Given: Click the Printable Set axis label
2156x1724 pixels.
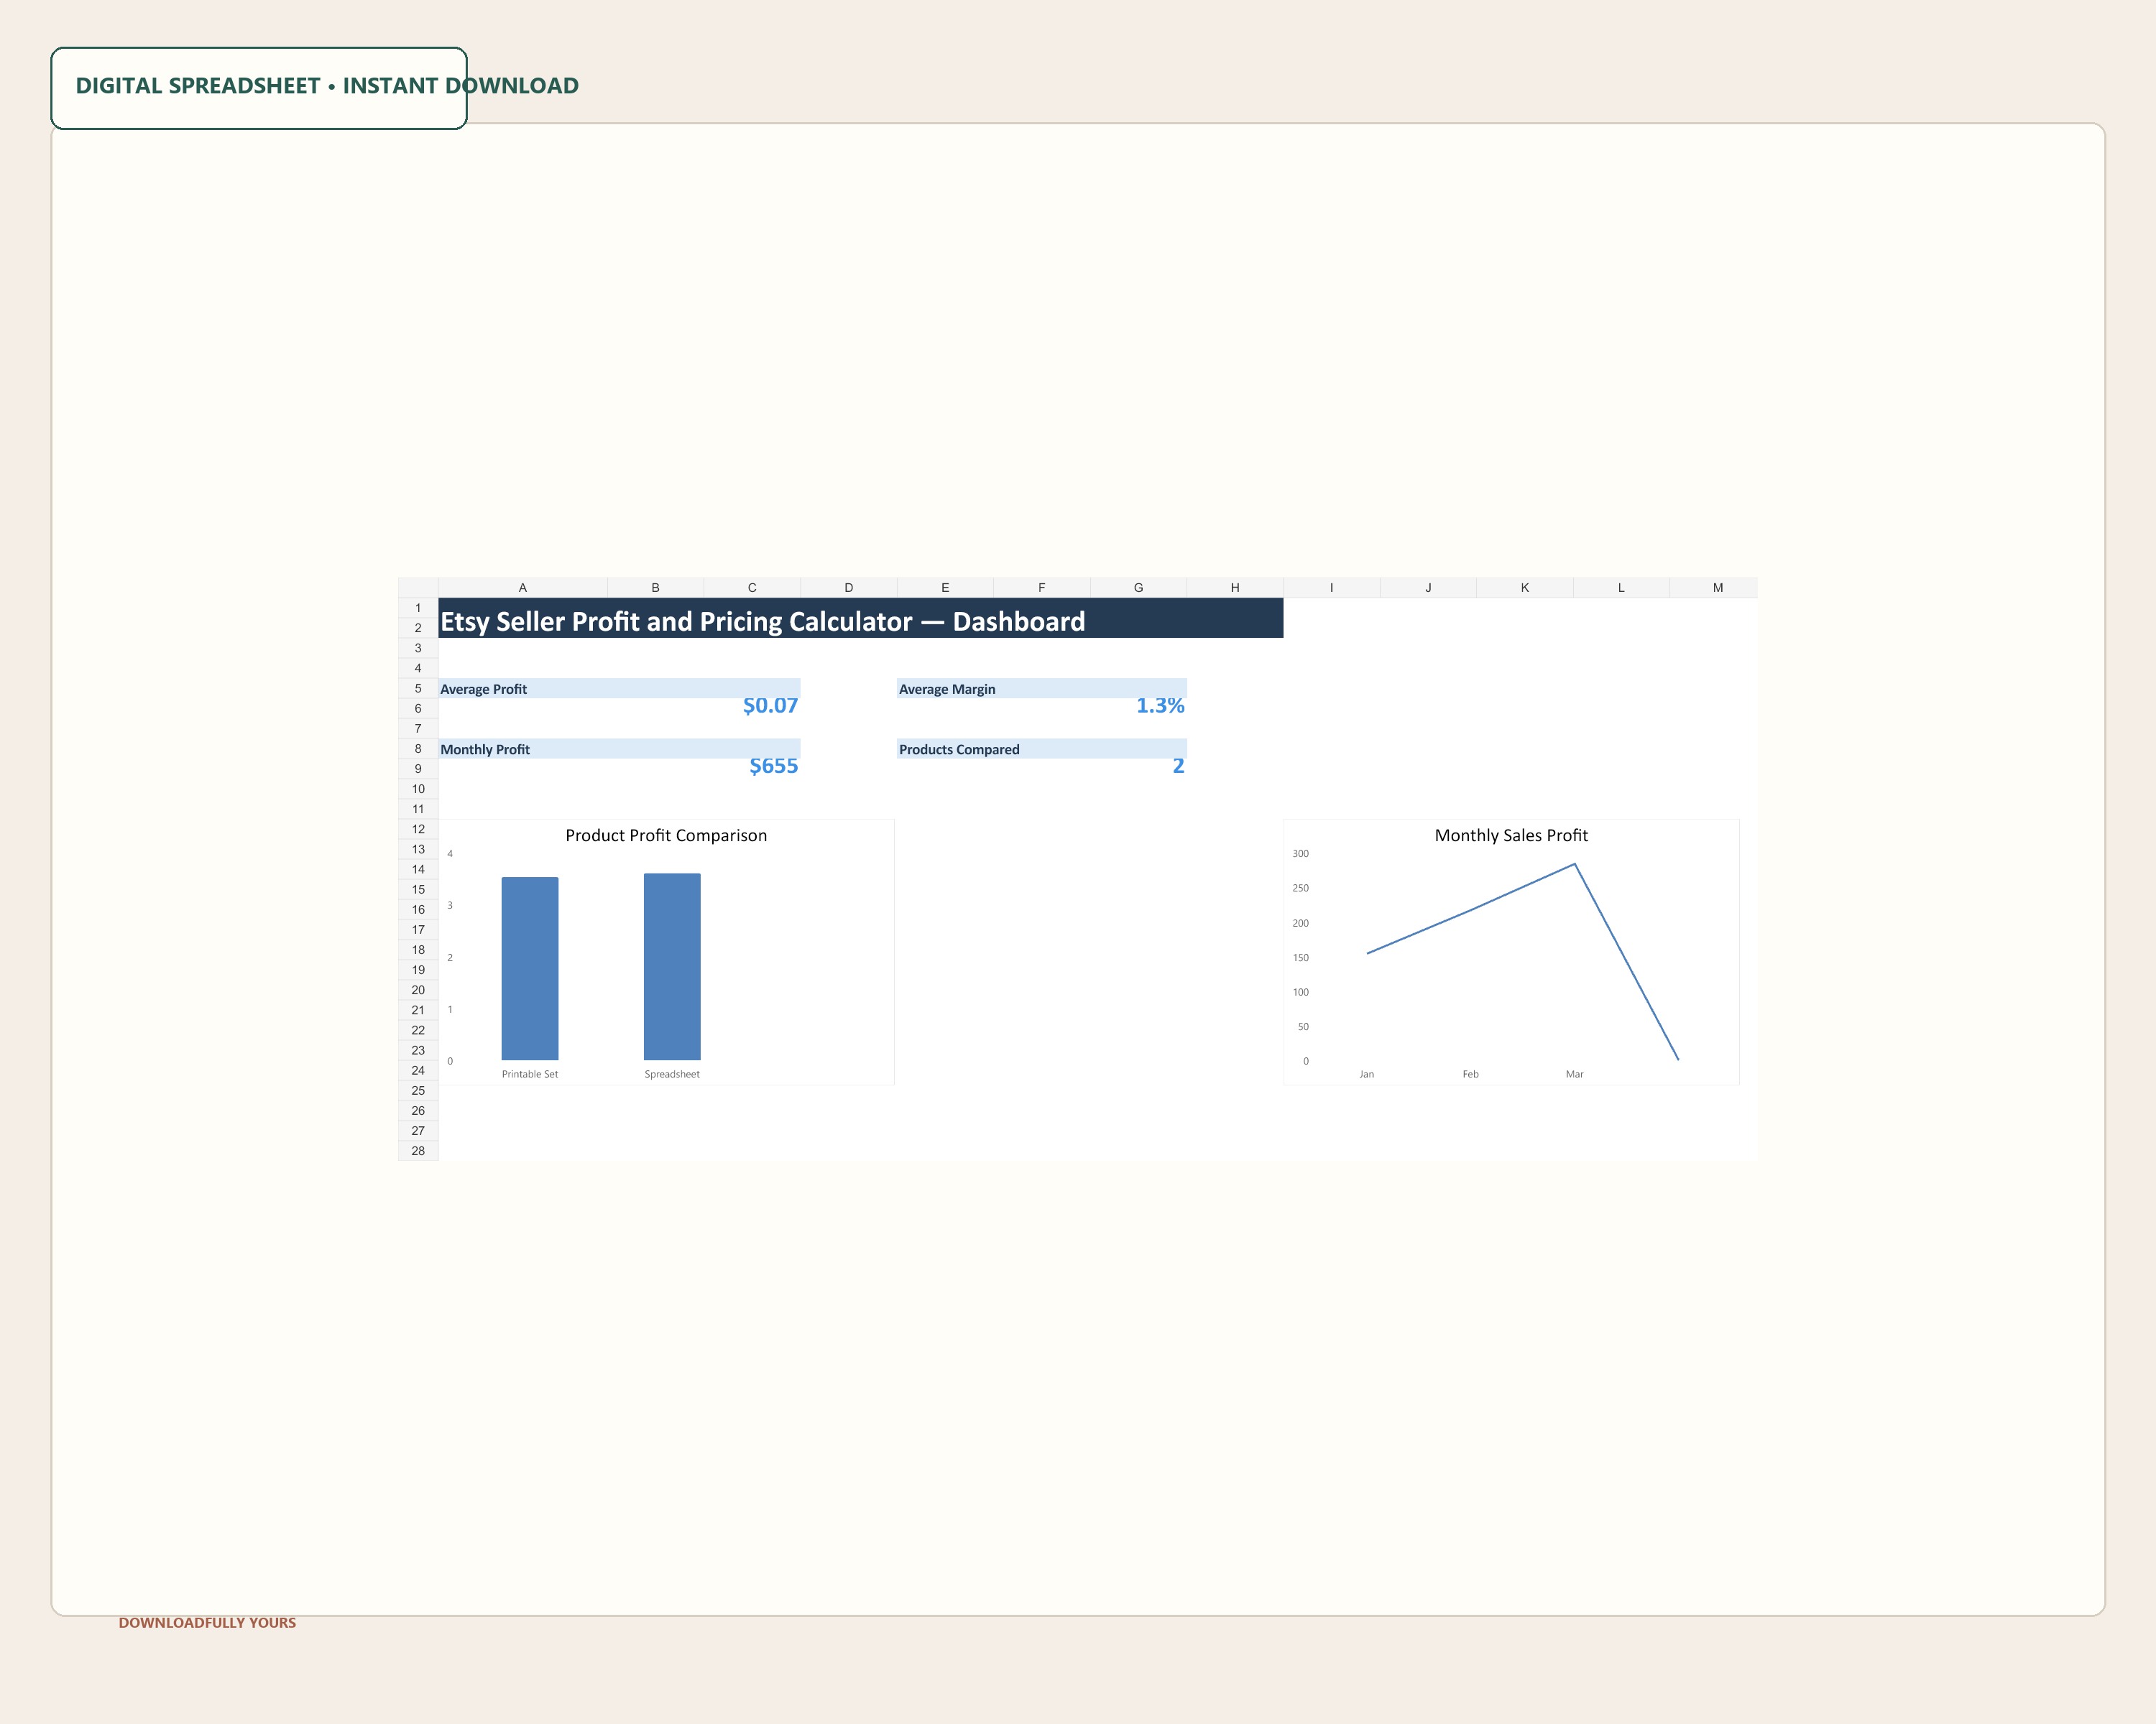Looking at the screenshot, I should (x=530, y=1075).
